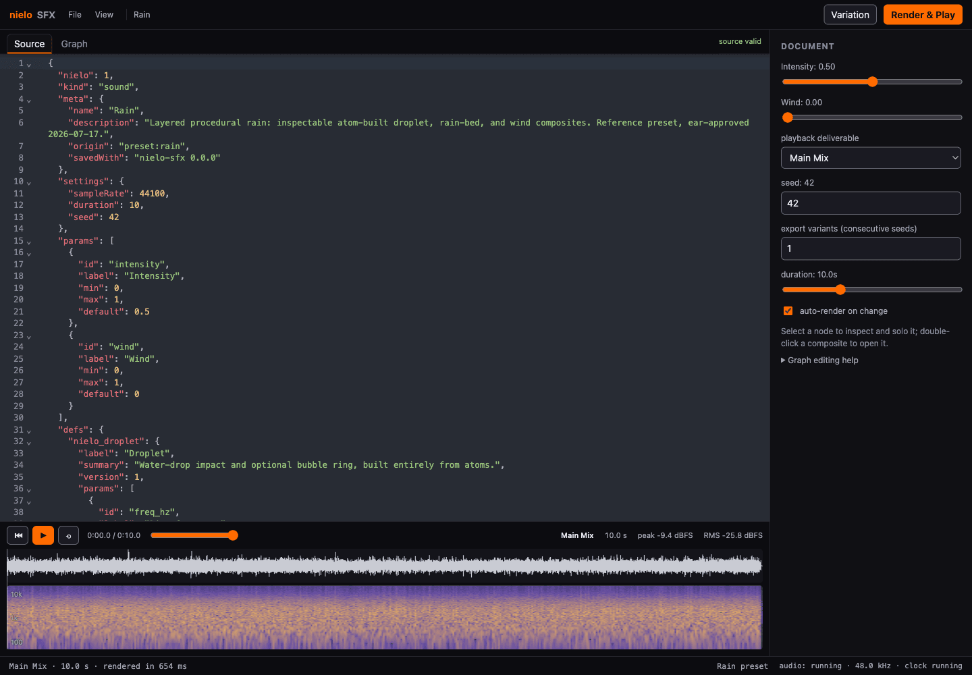Screen dimensions: 972x675
Task: Collapse nielo_droplet fold at line 32
Action: 29,442
